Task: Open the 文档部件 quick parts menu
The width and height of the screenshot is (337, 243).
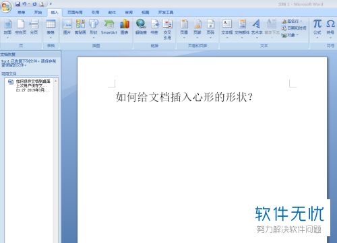Action: pos(242,29)
